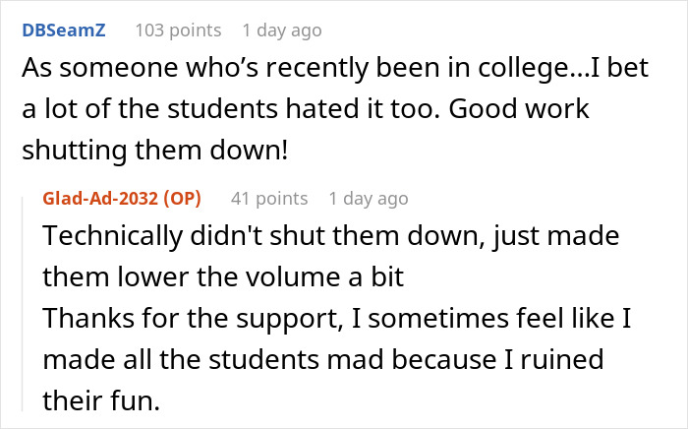The height and width of the screenshot is (429, 688).
Task: Click the 41 points score
Action: [266, 198]
